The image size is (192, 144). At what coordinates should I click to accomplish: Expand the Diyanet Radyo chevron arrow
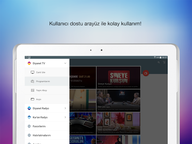tap(65, 108)
